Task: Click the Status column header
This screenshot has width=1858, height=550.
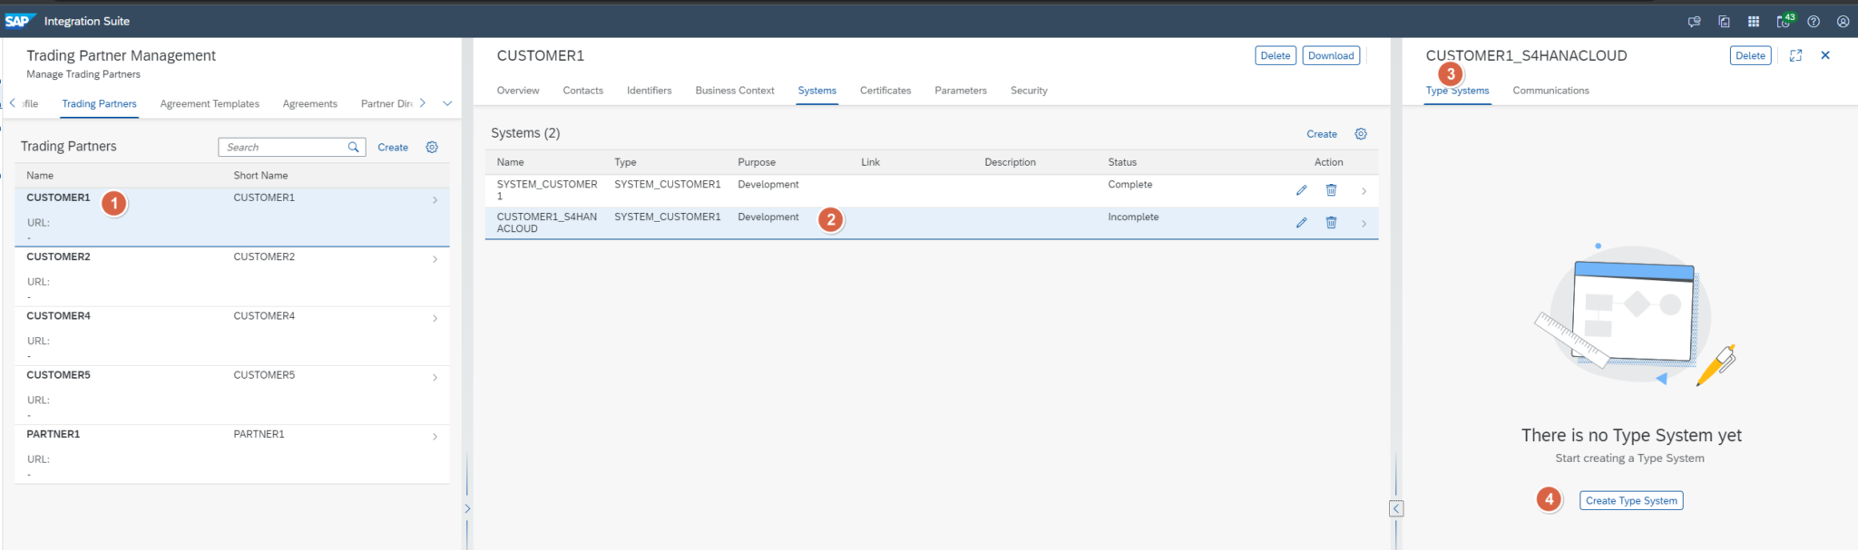Action: [x=1122, y=162]
